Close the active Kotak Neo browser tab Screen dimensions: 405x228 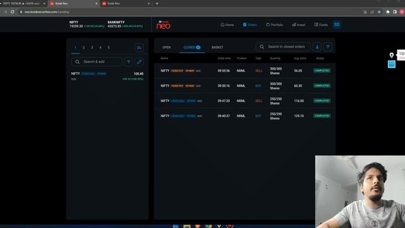(96, 4)
